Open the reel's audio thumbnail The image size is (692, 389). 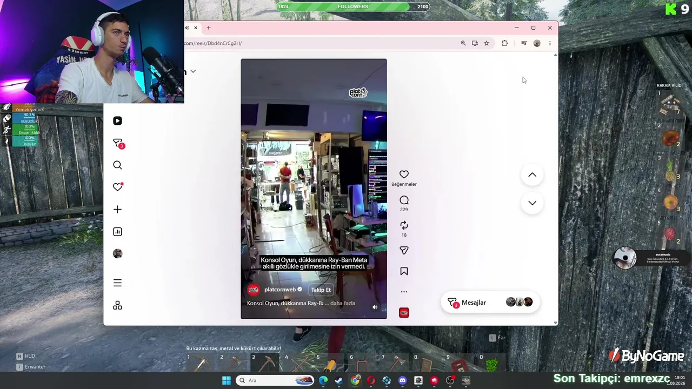coord(404,313)
